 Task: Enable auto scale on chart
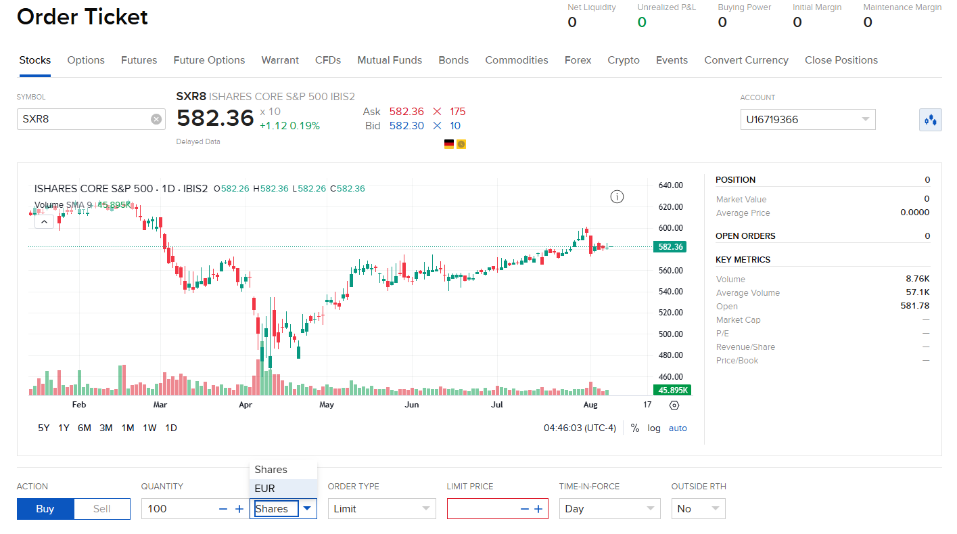coord(678,428)
